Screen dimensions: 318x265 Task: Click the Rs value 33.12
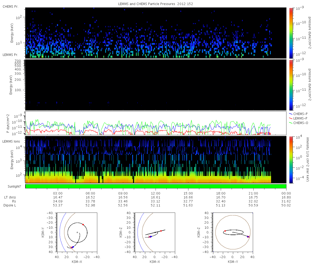point(156,201)
